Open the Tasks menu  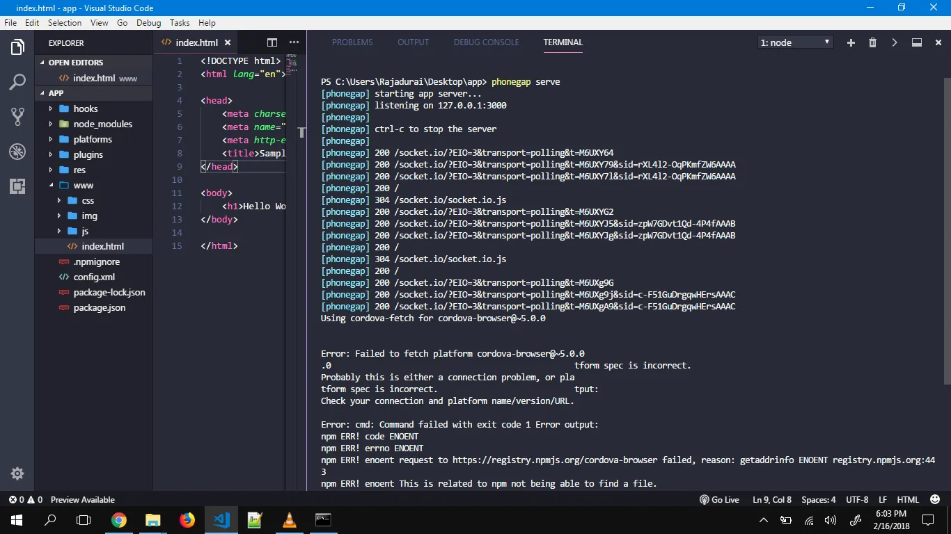point(180,23)
